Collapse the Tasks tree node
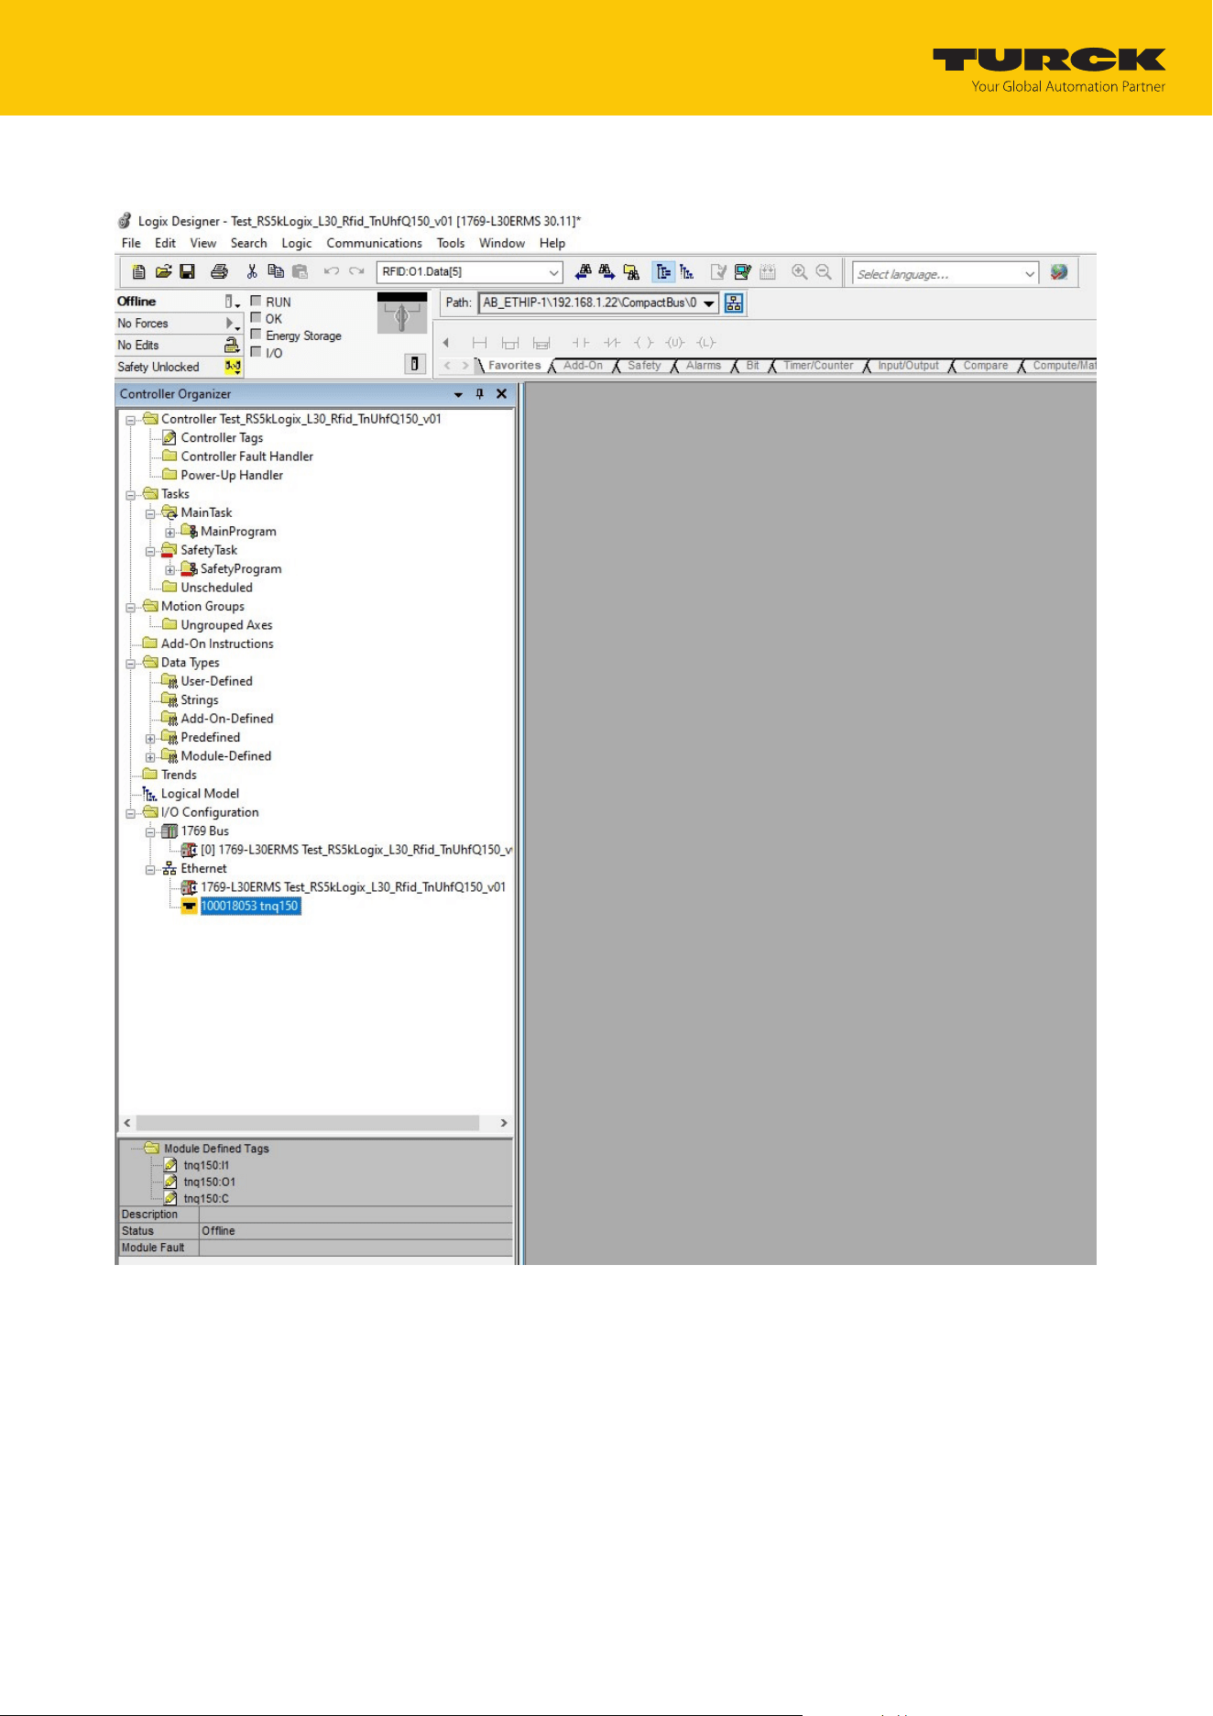 (x=130, y=495)
